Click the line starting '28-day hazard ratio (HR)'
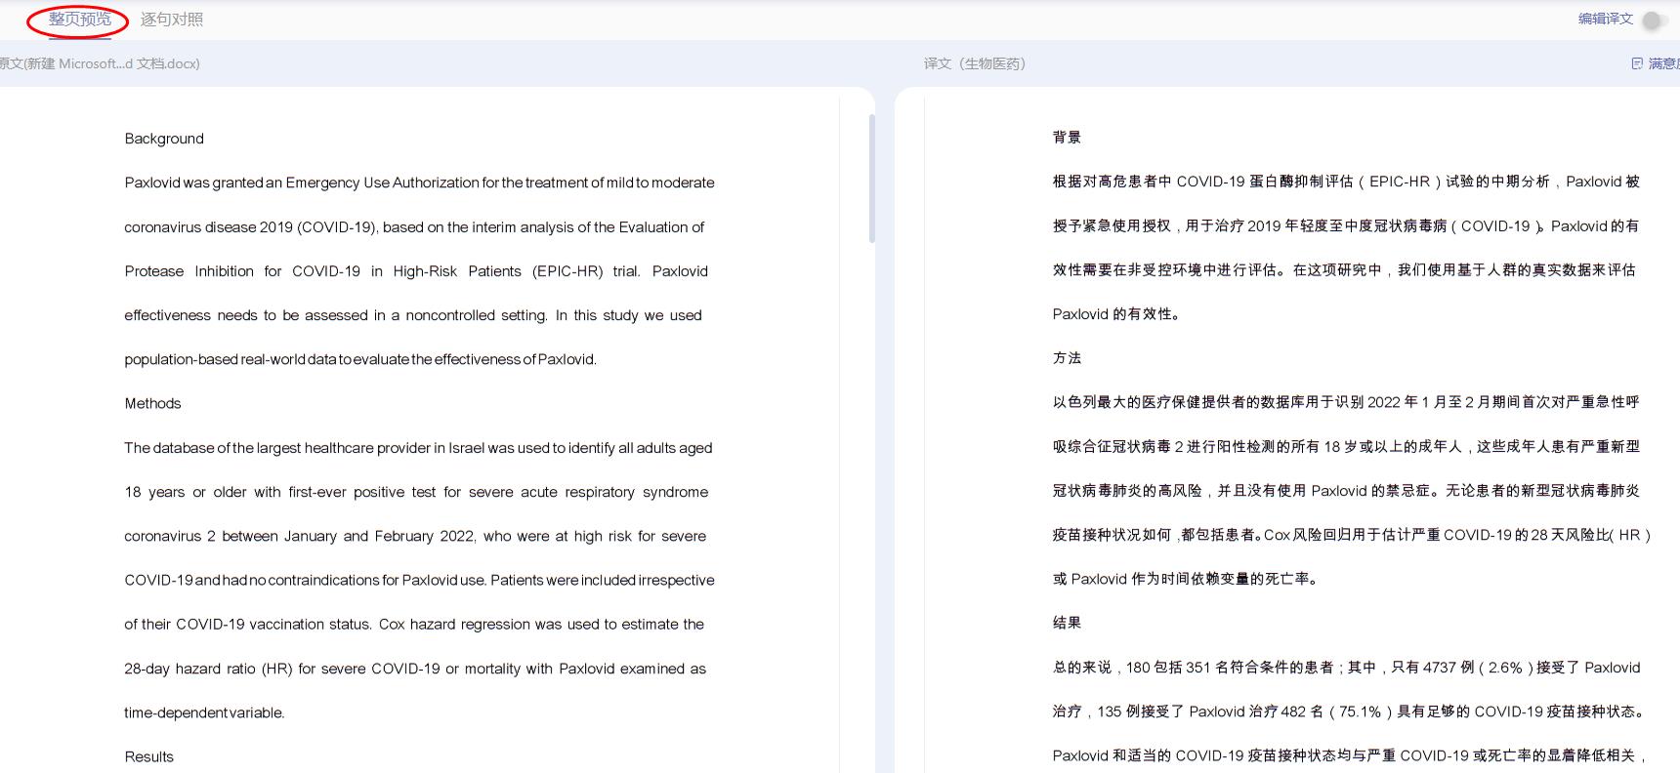Image resolution: width=1680 pixels, height=773 pixels. coord(415,669)
